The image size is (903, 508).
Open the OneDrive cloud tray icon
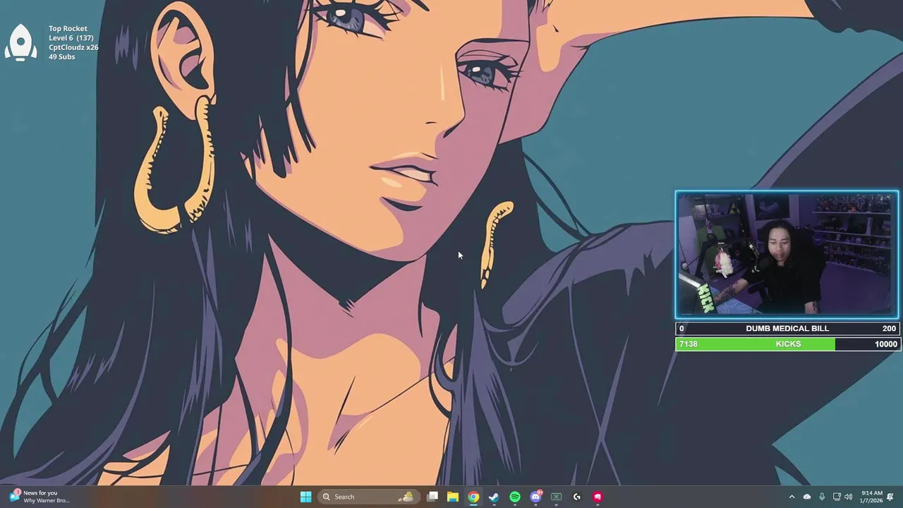click(x=807, y=497)
